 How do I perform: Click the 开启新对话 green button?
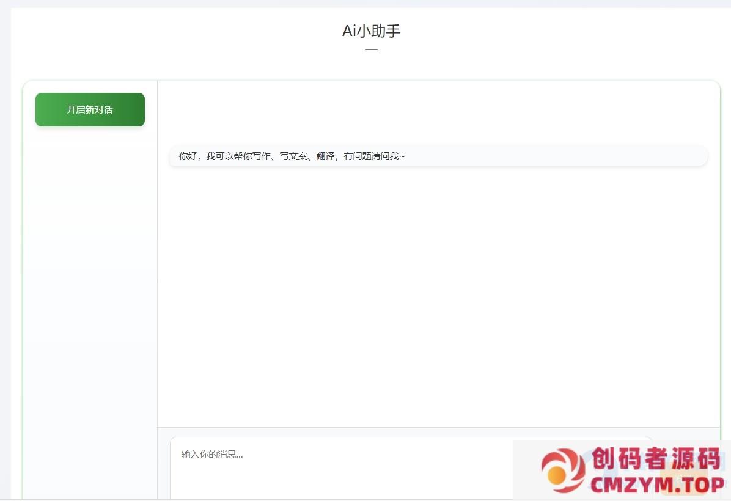point(90,110)
